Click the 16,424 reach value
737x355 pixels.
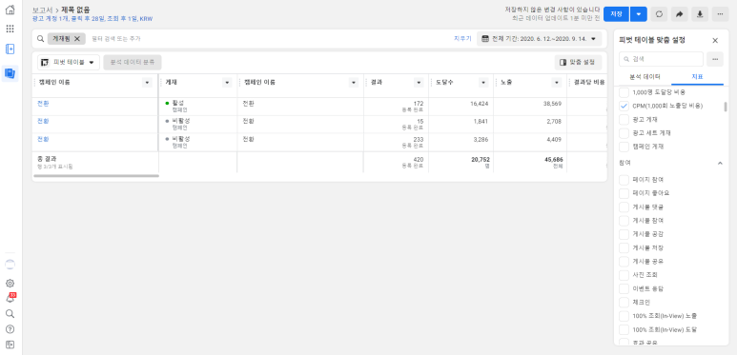click(479, 104)
